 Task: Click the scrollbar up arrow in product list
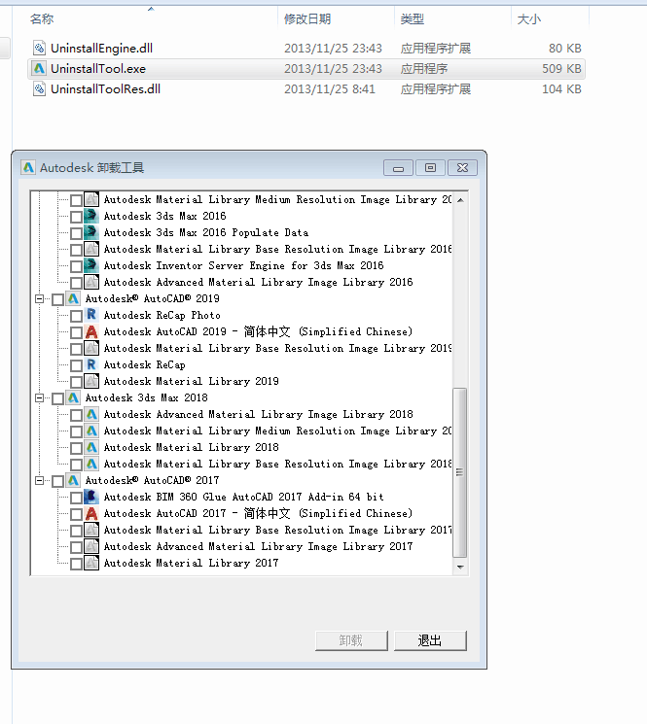pyautogui.click(x=460, y=200)
